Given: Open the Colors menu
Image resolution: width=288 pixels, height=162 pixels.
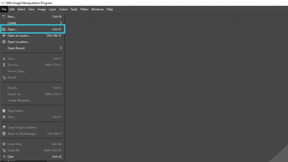Looking at the screenshot, I should click(x=63, y=9).
